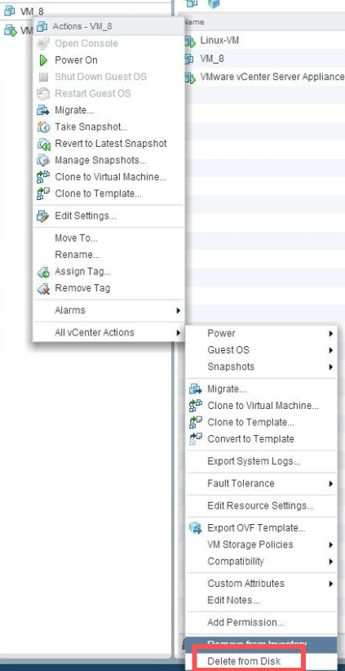
Task: Select the Linux-VM row text
Action: 219,41
